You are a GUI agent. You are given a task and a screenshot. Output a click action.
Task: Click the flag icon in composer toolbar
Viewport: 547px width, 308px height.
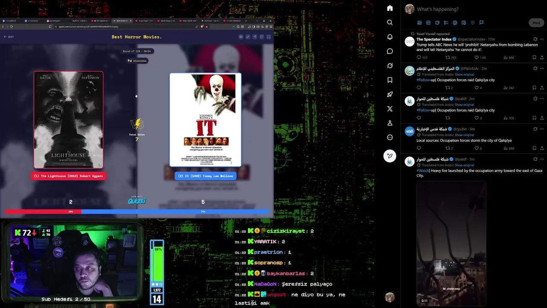(481, 23)
